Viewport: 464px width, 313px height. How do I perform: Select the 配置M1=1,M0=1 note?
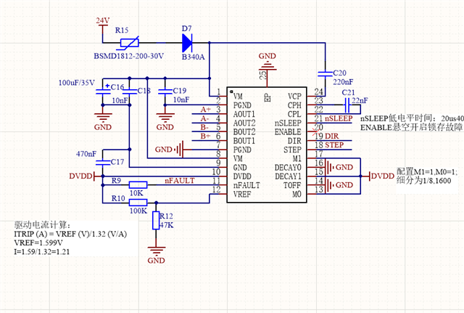427,171
